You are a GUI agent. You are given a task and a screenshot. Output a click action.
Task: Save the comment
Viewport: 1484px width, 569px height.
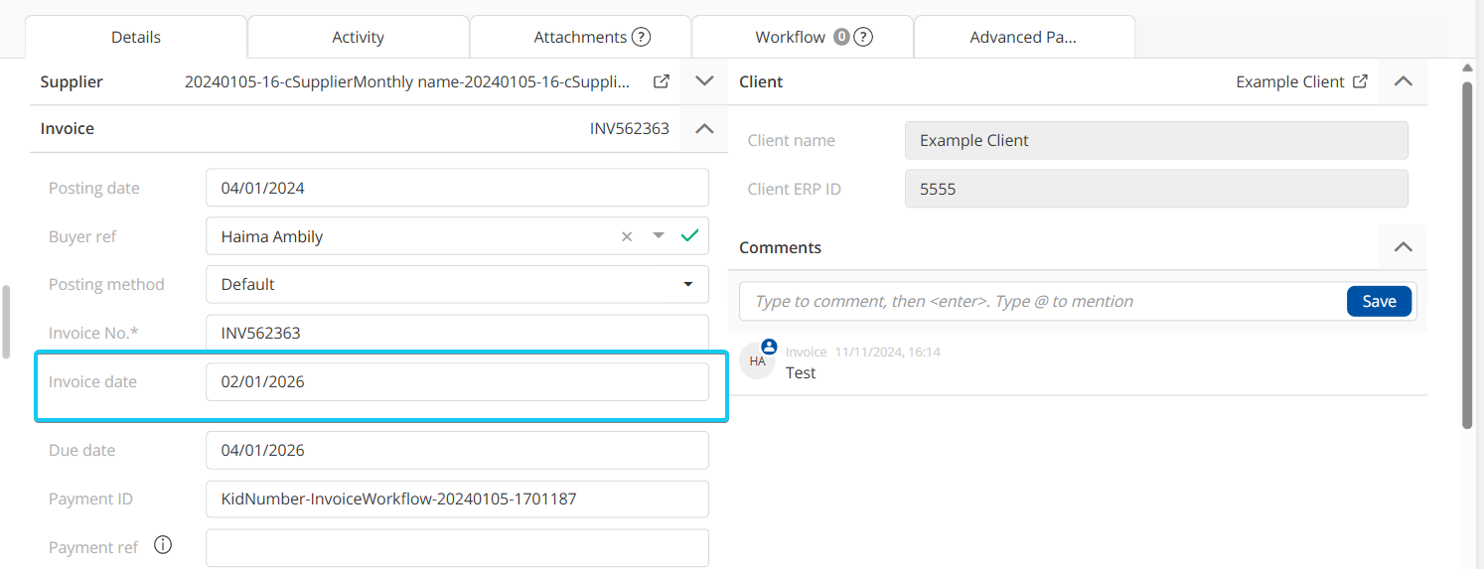(x=1379, y=301)
